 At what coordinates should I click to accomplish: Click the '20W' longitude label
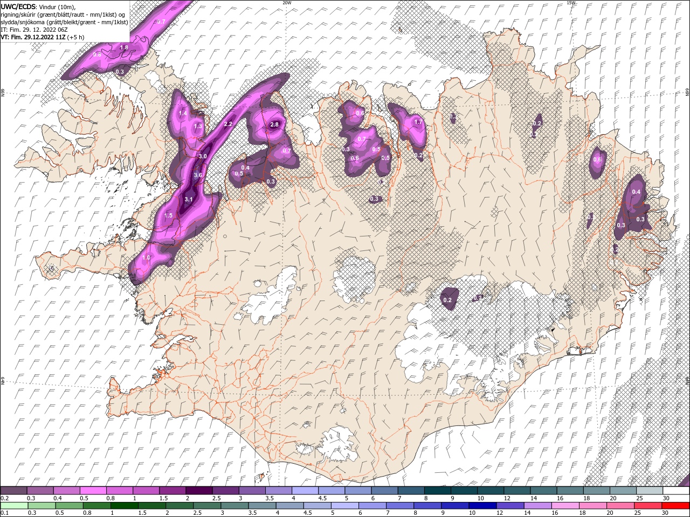(287, 3)
